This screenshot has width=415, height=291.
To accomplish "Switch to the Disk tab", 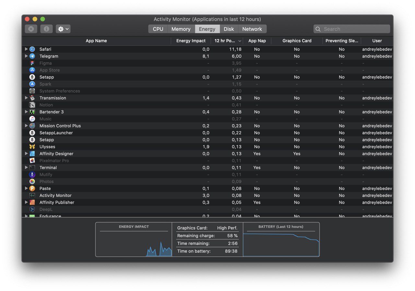I will (229, 29).
